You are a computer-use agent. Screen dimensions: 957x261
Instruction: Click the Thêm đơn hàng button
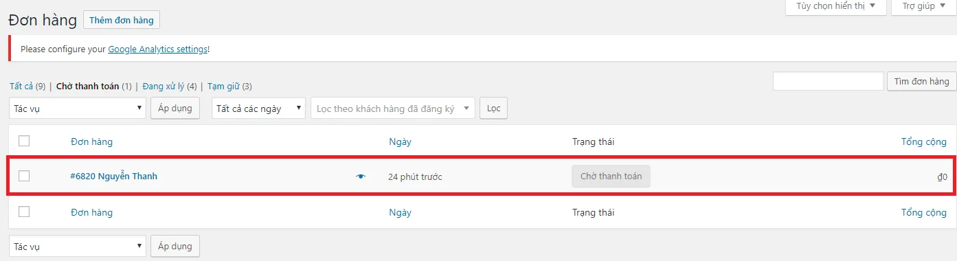coord(122,20)
